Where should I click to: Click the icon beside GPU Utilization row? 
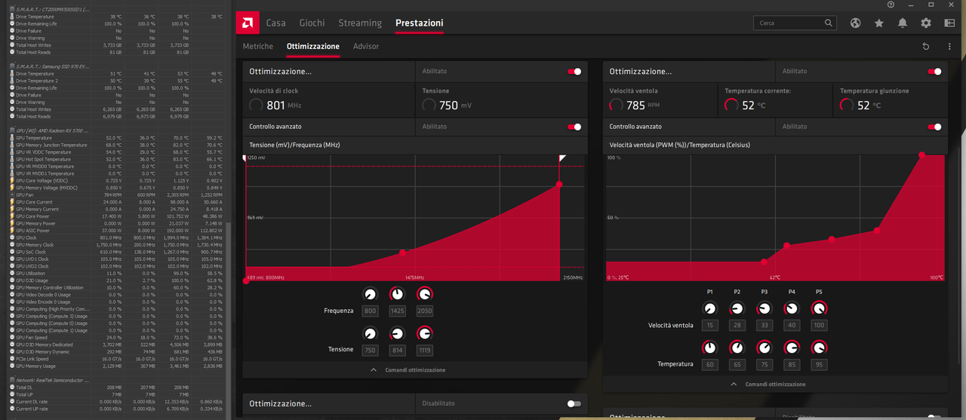coord(12,273)
